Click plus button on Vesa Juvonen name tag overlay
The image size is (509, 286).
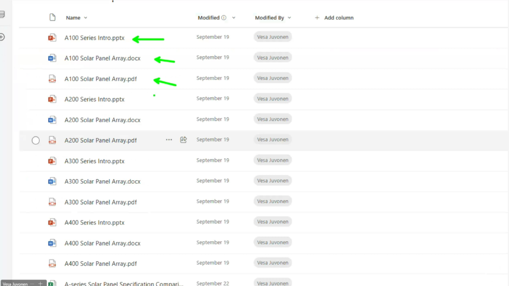40,284
